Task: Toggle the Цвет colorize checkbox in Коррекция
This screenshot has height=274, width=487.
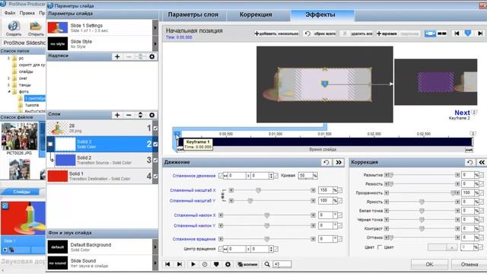Action: pyautogui.click(x=379, y=247)
